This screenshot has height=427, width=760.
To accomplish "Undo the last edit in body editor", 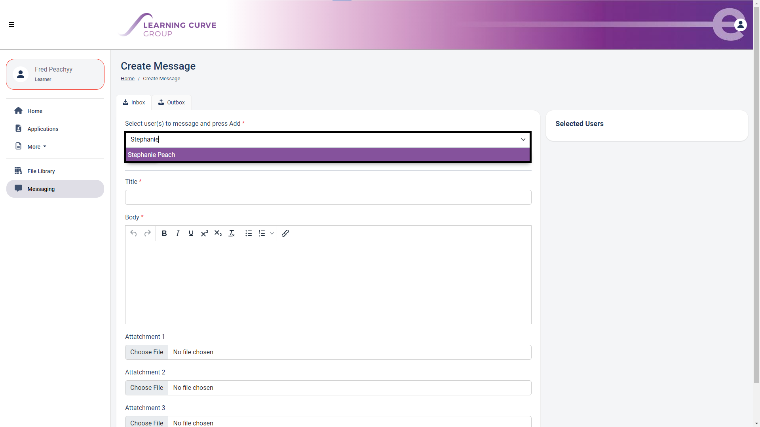I will 133,233.
